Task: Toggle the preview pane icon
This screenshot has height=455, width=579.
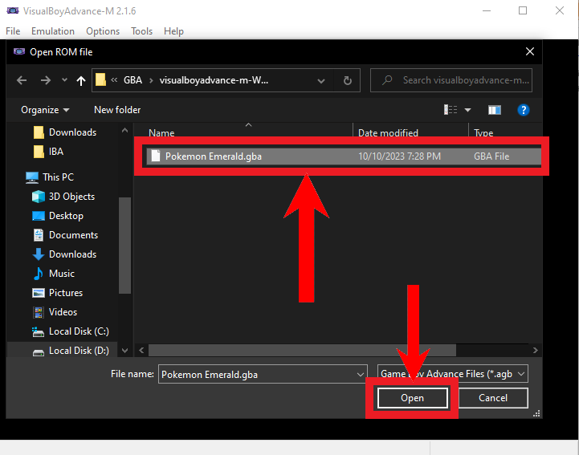Action: (x=495, y=110)
